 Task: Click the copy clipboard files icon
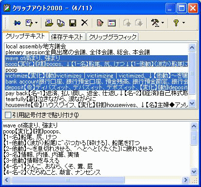pos(60,23)
